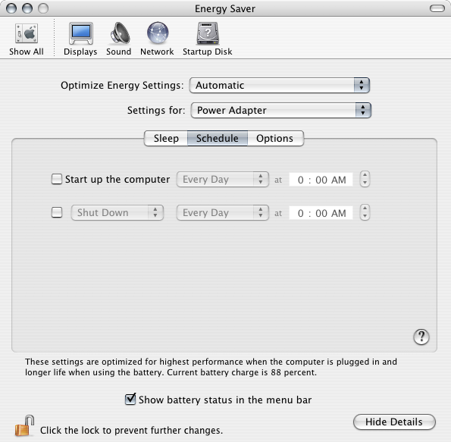Open the Show All preferences icon

click(27, 39)
